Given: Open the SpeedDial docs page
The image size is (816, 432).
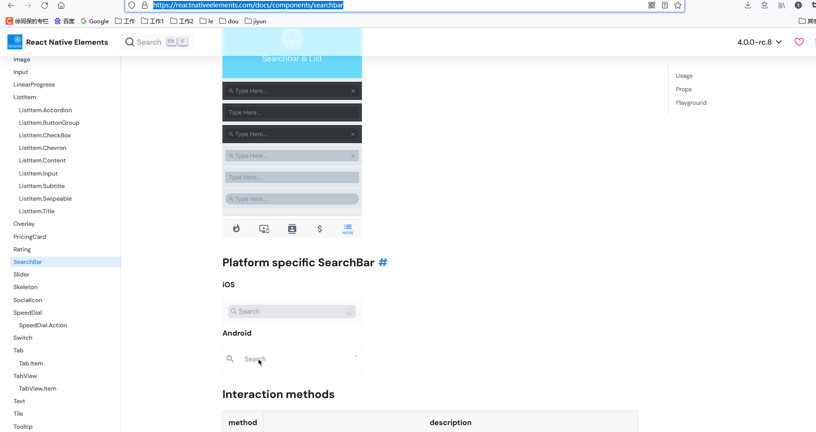Looking at the screenshot, I should 27,312.
